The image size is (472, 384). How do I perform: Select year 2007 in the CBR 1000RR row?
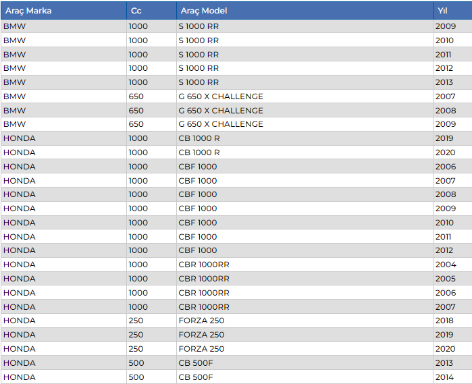coord(445,307)
